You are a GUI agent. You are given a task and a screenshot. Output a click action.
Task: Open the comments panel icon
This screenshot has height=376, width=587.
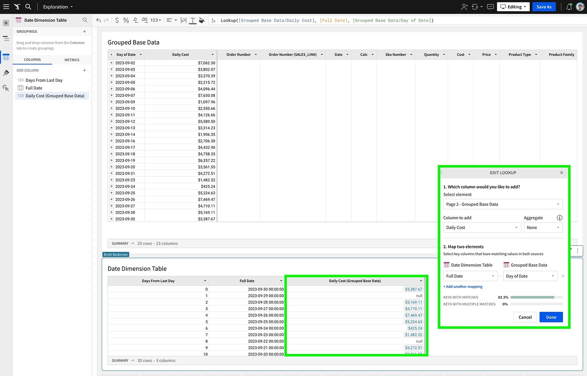(490, 6)
